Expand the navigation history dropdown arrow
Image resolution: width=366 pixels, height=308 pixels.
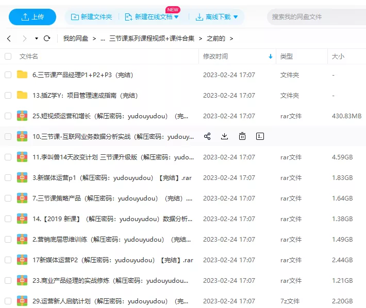pos(37,39)
